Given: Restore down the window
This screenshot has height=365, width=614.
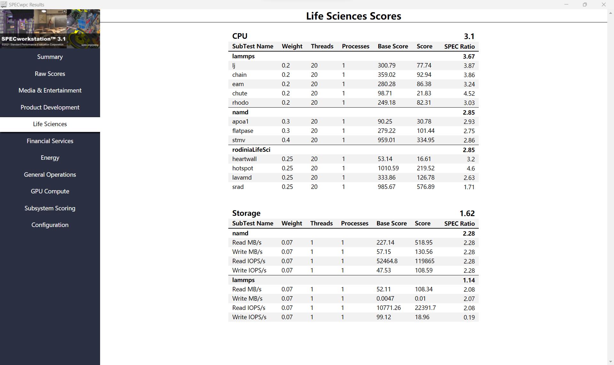Looking at the screenshot, I should tap(585, 4).
